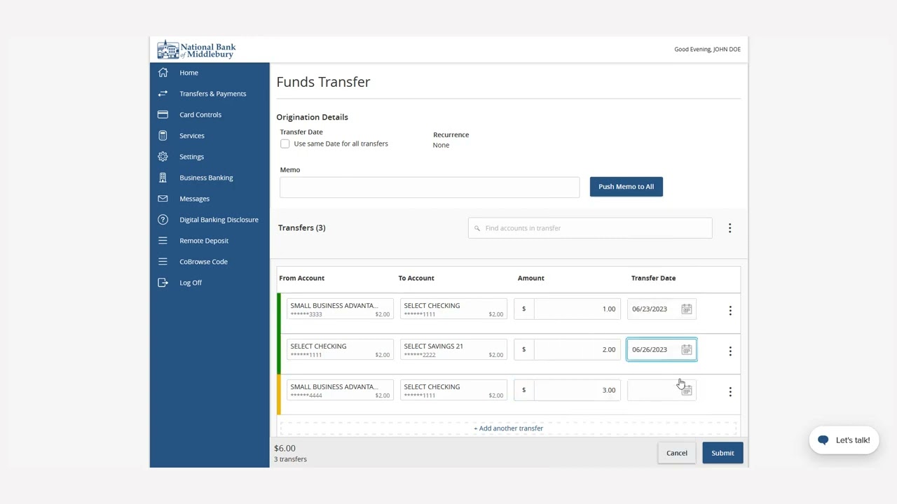Click the Services calculator icon
This screenshot has width=897, height=504.
(163, 136)
